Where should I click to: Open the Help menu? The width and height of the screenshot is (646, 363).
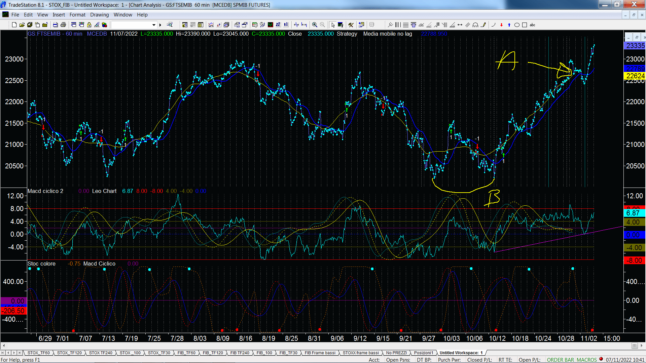142,15
